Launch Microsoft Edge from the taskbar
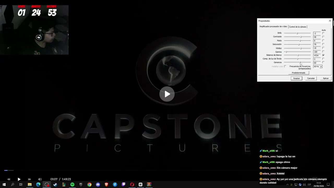The width and height of the screenshot is (334, 188). 38,185
